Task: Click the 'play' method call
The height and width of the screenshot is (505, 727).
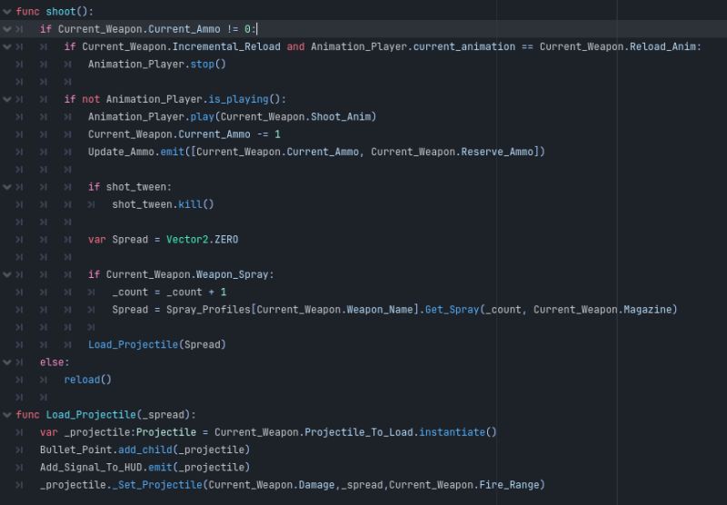Action: point(202,117)
